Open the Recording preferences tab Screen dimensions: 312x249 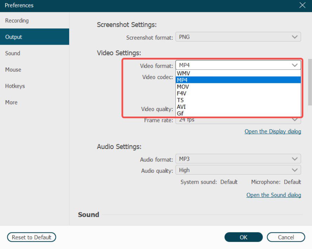click(17, 21)
